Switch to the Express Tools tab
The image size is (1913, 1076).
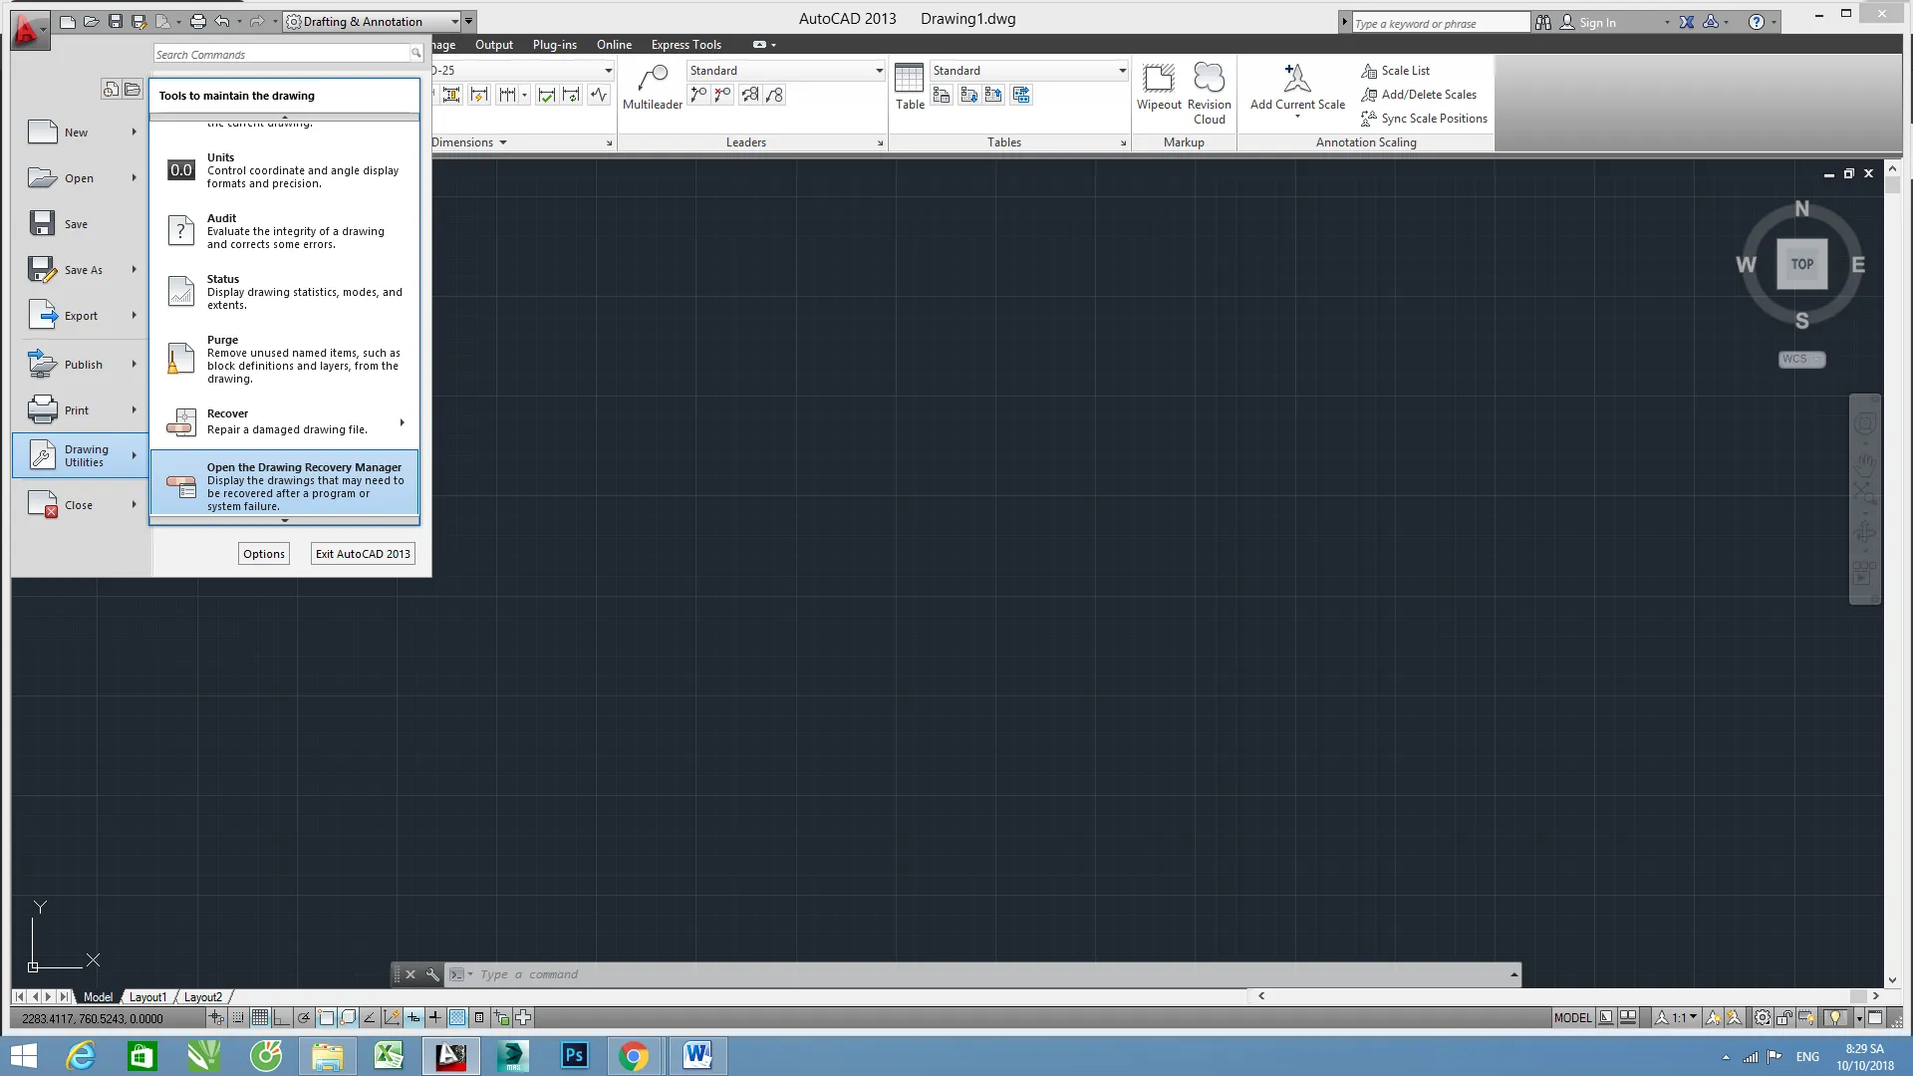click(685, 45)
